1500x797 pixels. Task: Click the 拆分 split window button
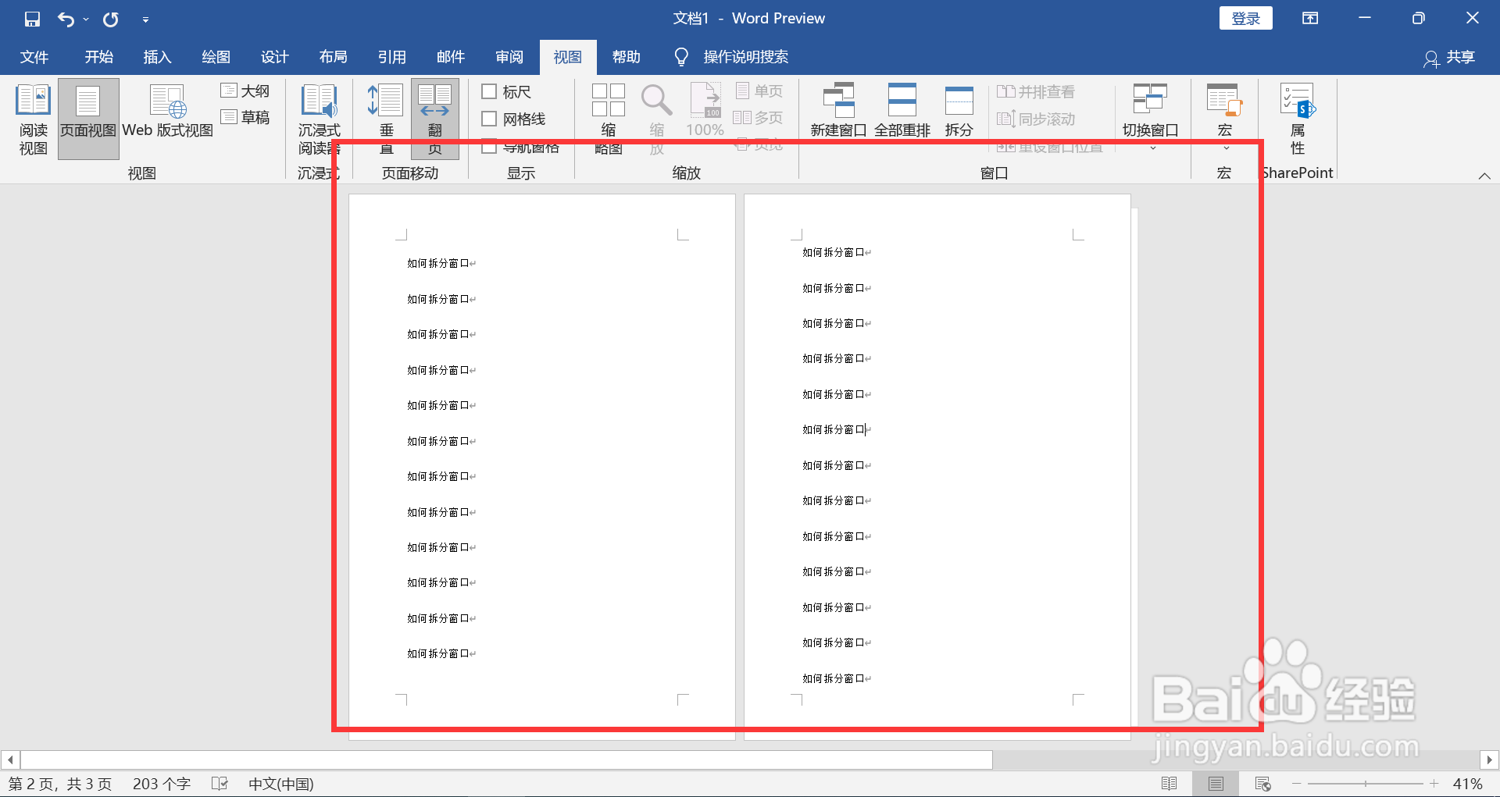pyautogui.click(x=959, y=111)
